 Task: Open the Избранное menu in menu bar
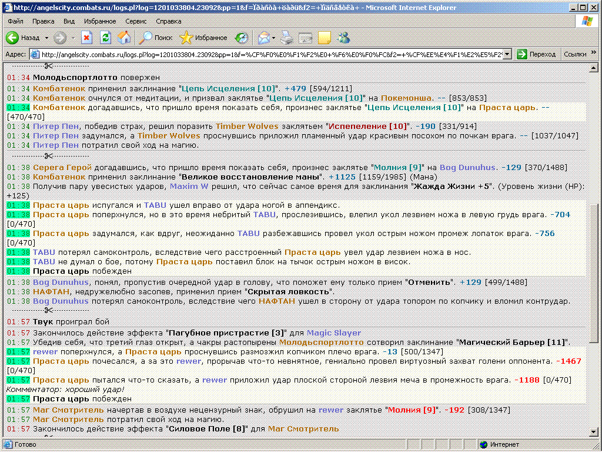[100, 21]
